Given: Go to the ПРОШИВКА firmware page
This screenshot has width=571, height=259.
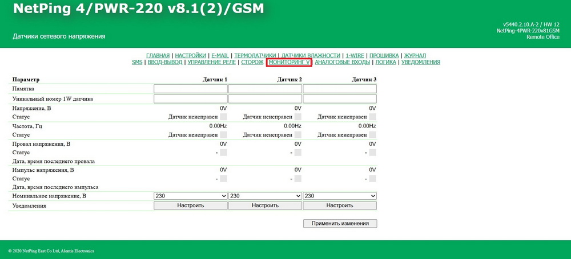Looking at the screenshot, I should click(384, 55).
